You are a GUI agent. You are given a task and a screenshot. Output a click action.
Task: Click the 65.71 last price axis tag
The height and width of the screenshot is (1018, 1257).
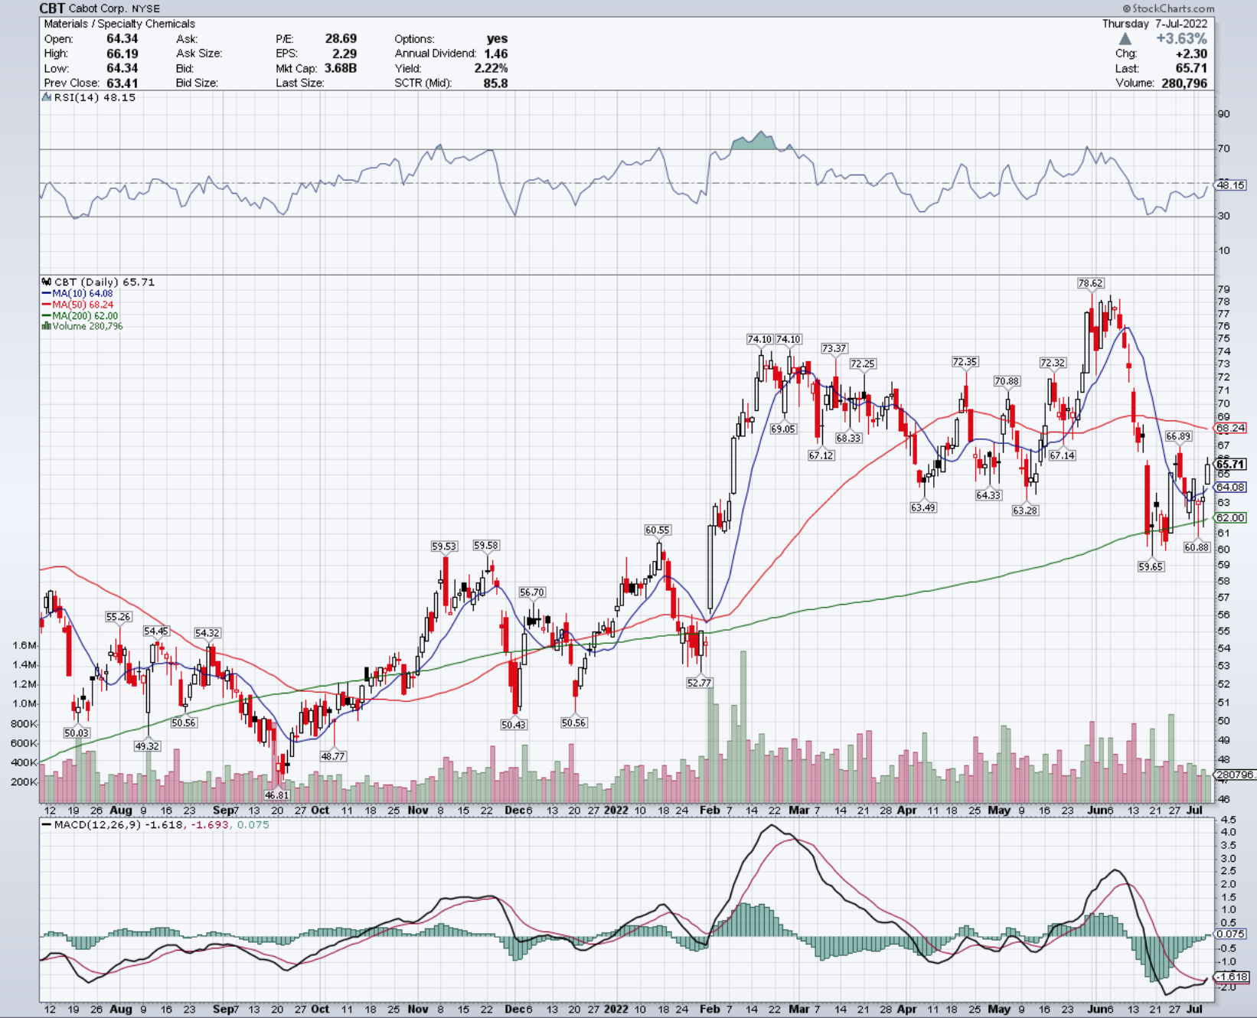tap(1230, 465)
